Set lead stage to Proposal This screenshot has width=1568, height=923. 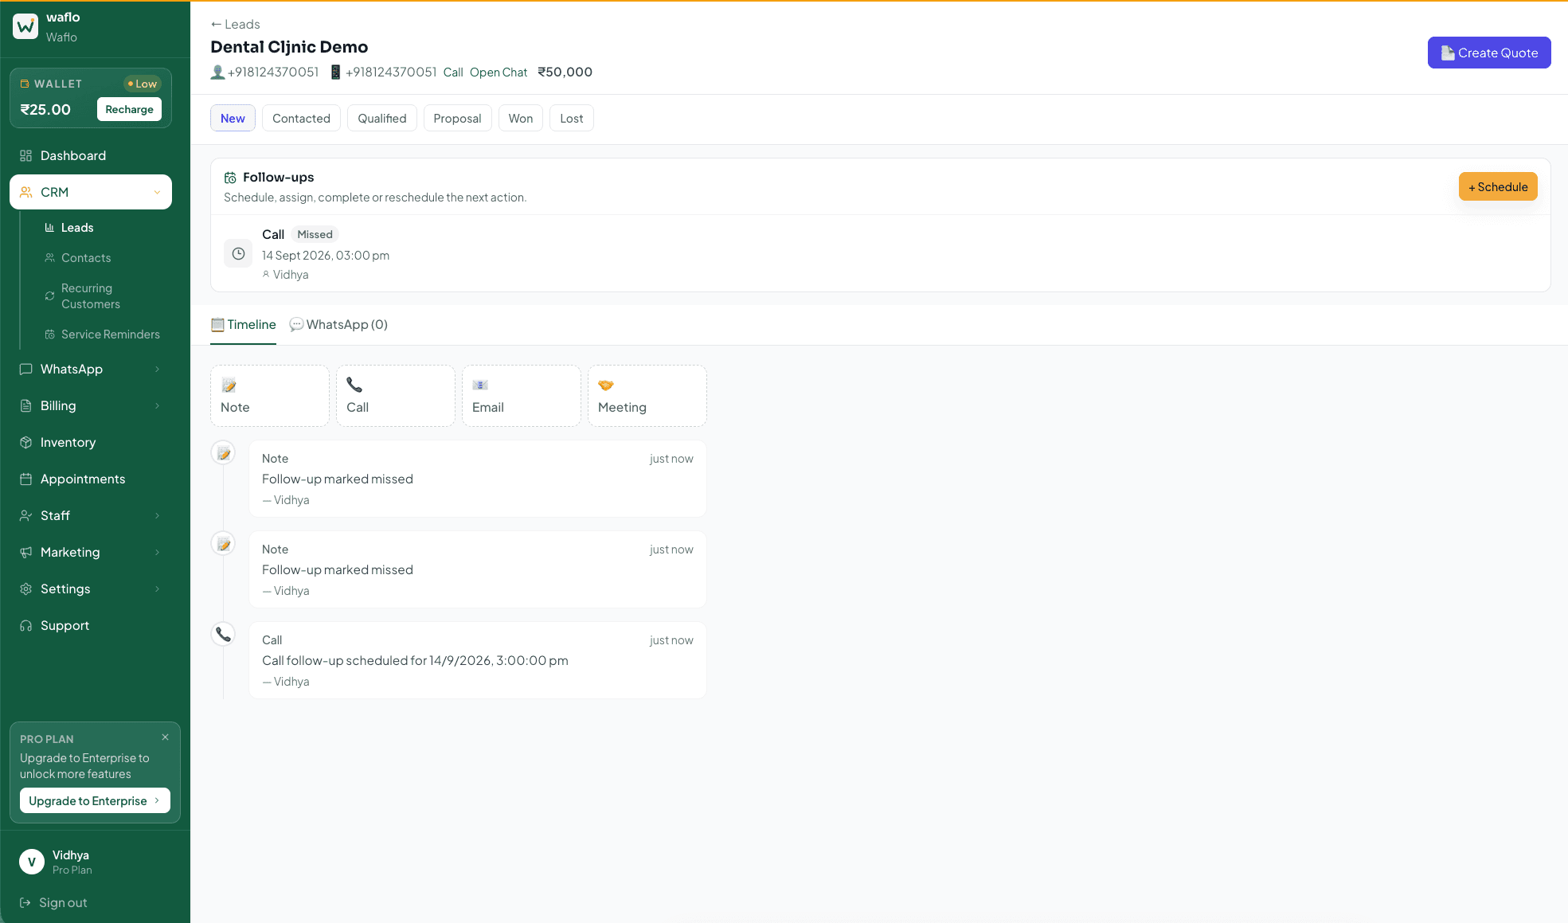[457, 118]
